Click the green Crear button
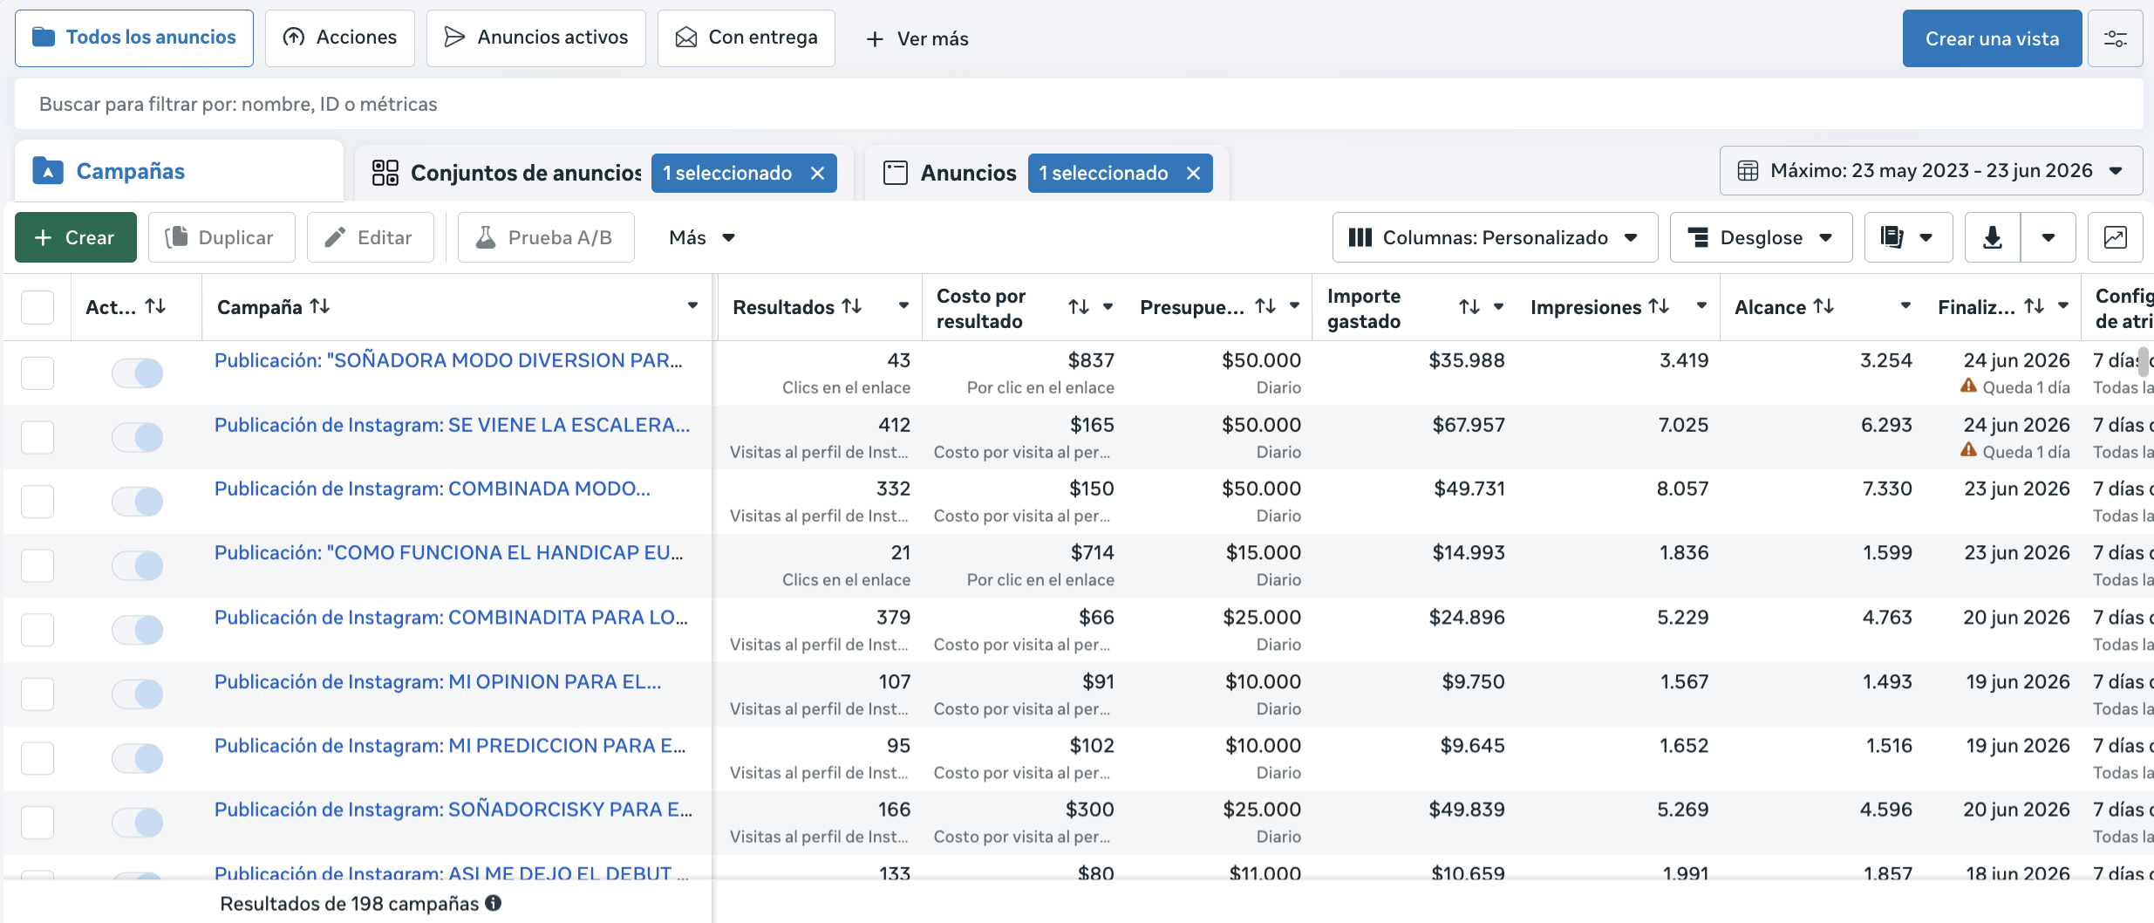 (x=76, y=237)
